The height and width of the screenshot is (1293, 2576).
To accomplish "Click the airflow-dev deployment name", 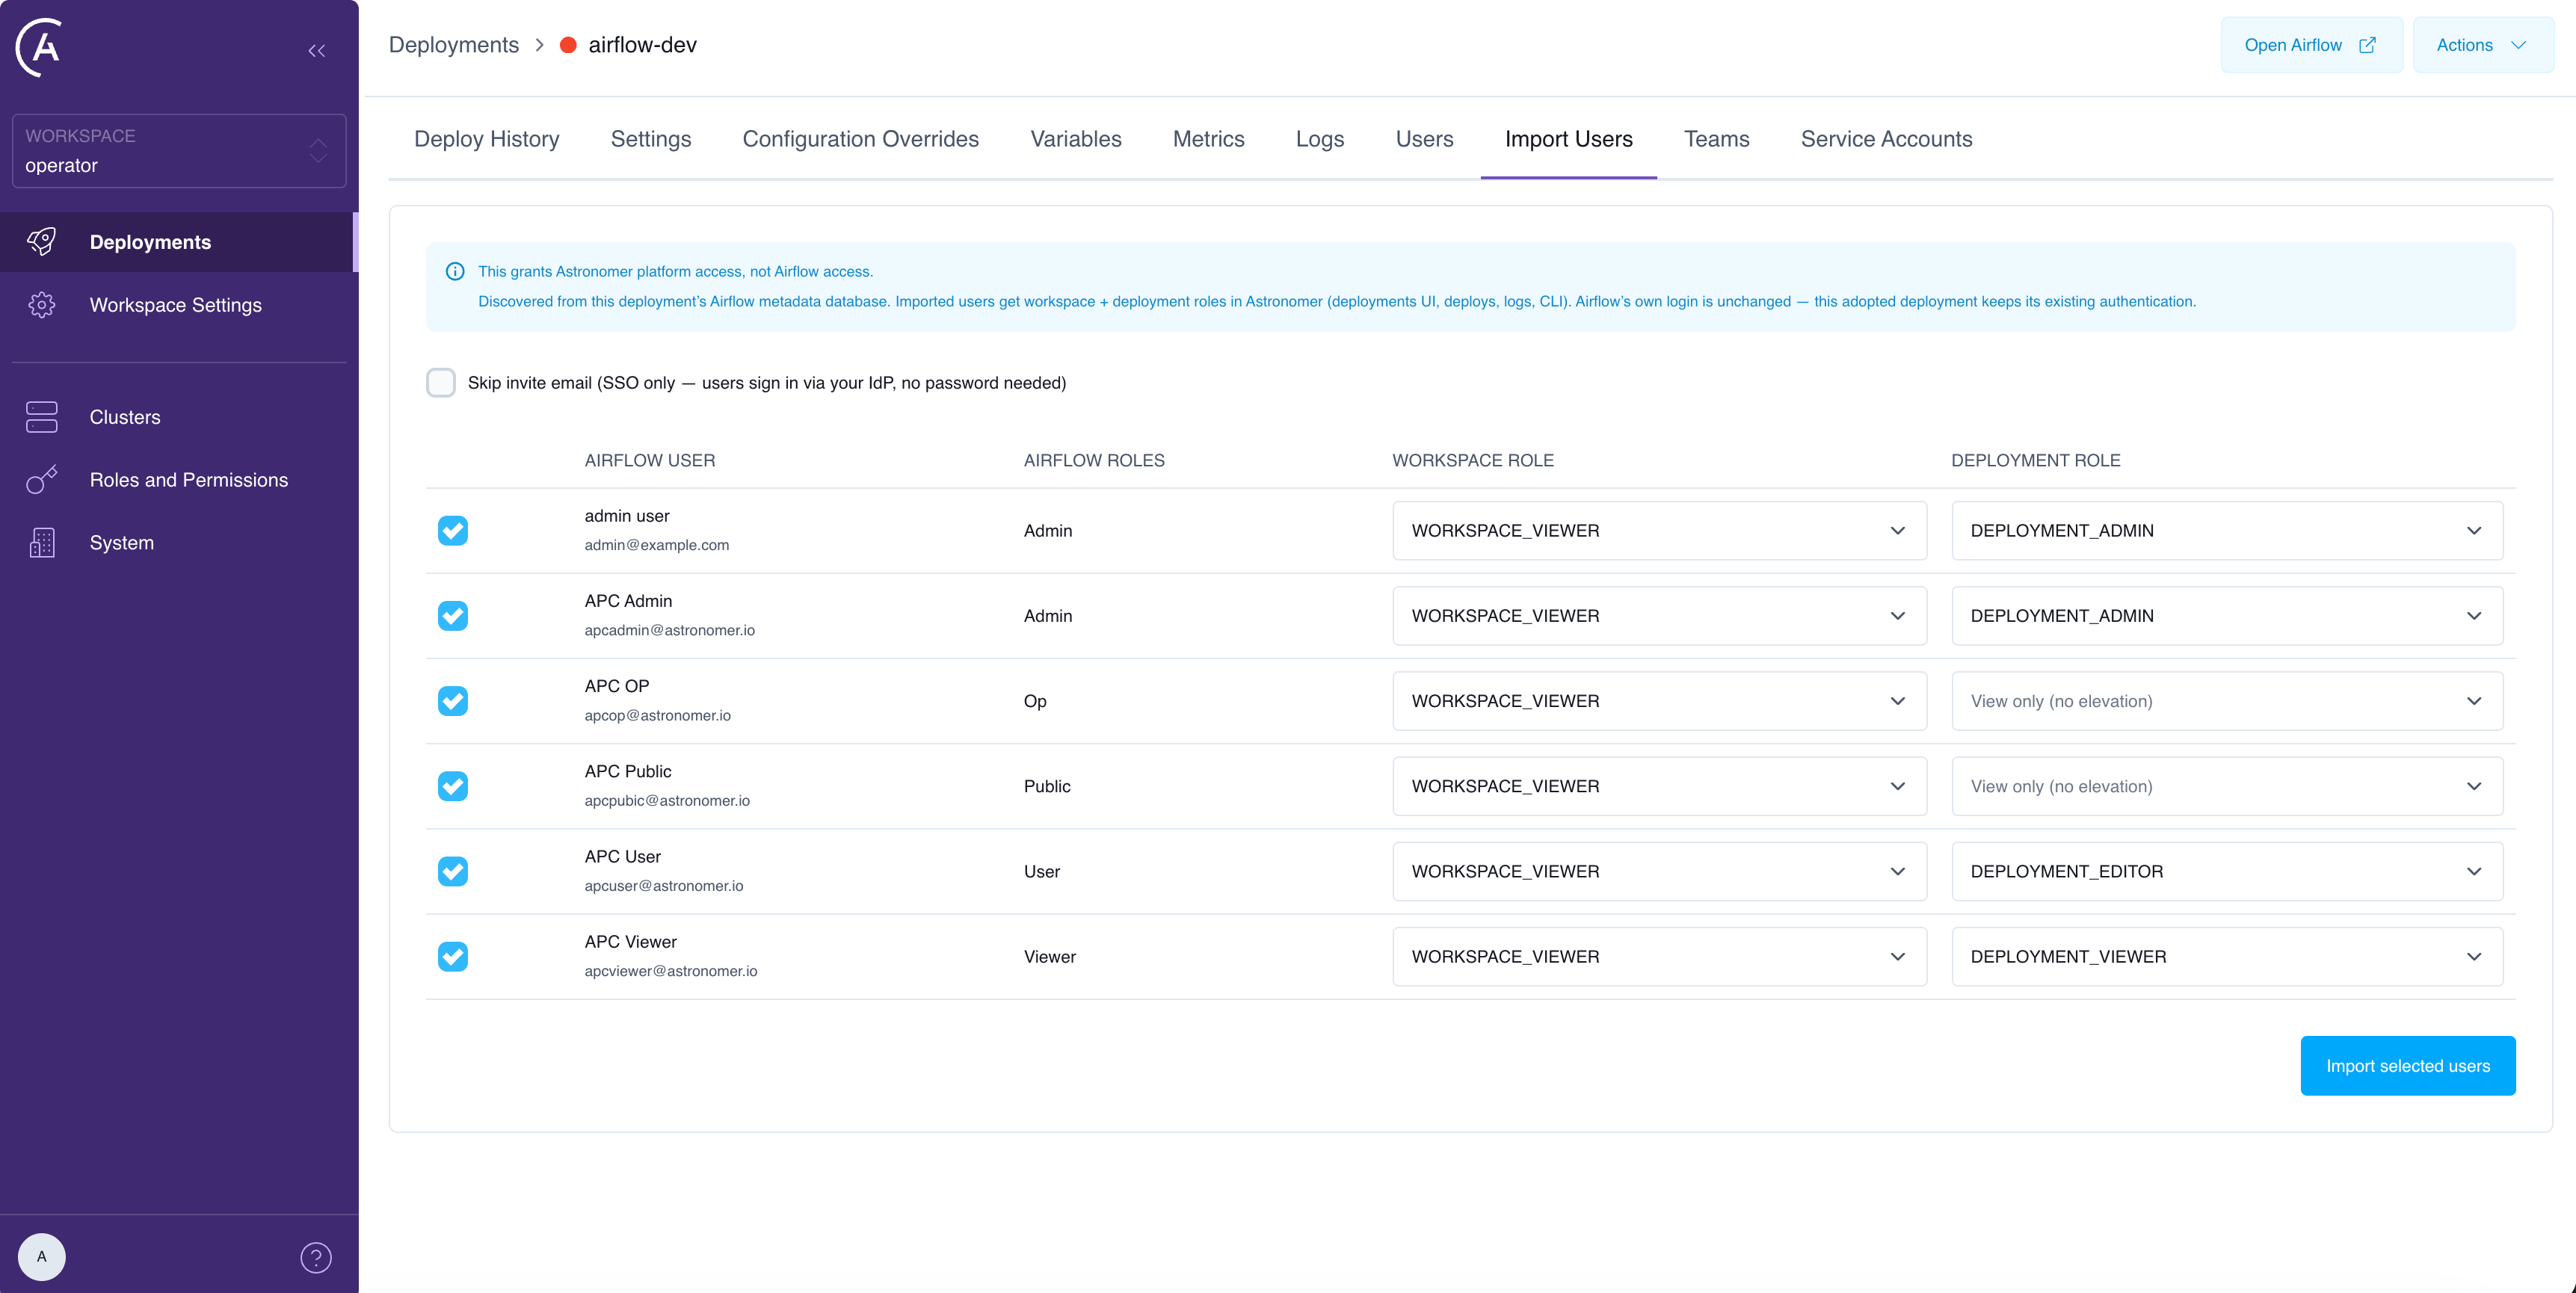I will coord(642,45).
